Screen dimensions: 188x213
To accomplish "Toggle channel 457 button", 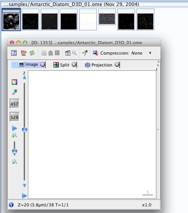I will tap(15, 104).
